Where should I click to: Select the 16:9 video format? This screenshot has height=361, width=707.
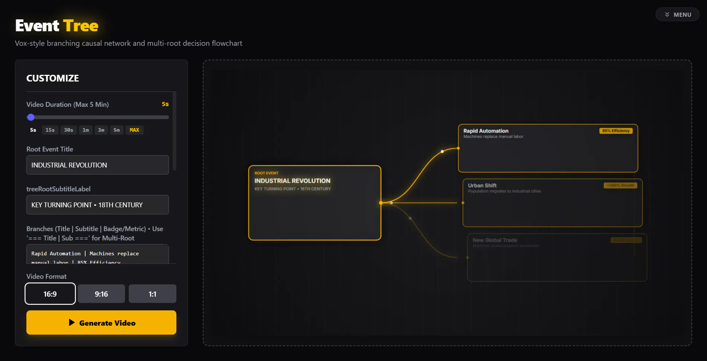pos(50,294)
